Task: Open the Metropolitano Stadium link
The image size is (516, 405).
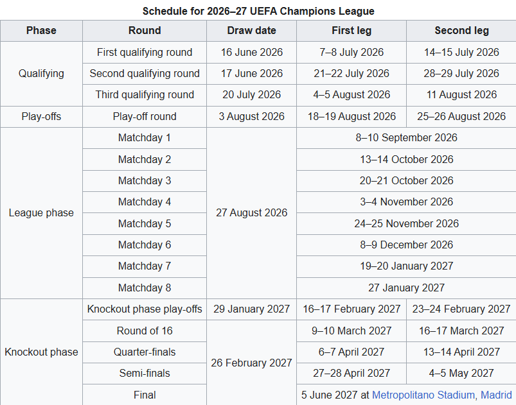Action: tap(423, 395)
